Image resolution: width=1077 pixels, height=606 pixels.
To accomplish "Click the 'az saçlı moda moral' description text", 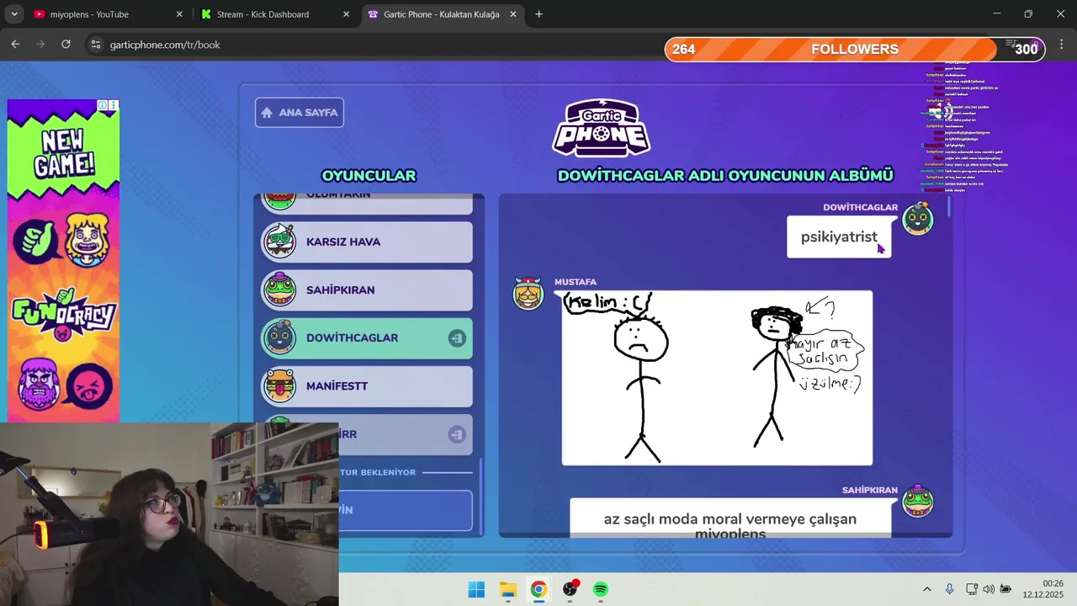I will click(x=730, y=526).
